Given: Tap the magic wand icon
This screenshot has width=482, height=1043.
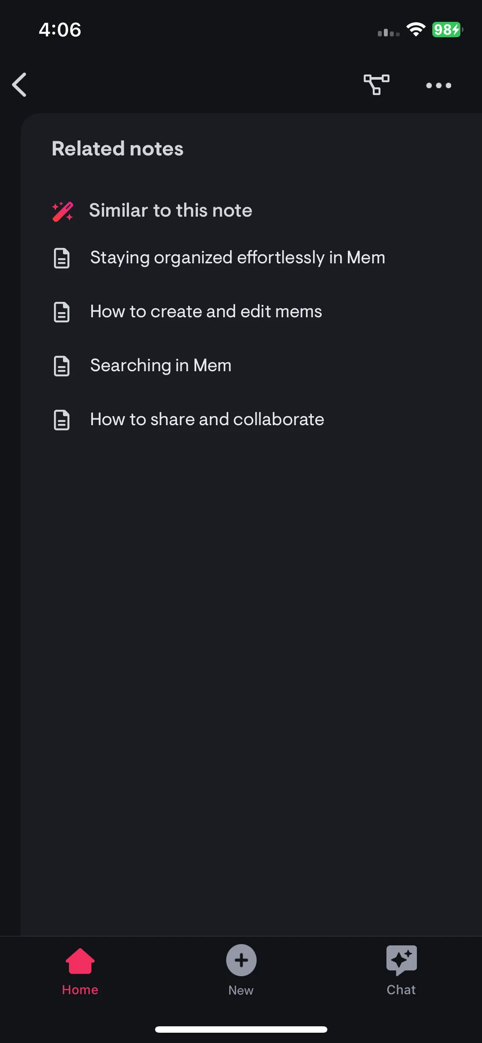Looking at the screenshot, I should tap(63, 211).
